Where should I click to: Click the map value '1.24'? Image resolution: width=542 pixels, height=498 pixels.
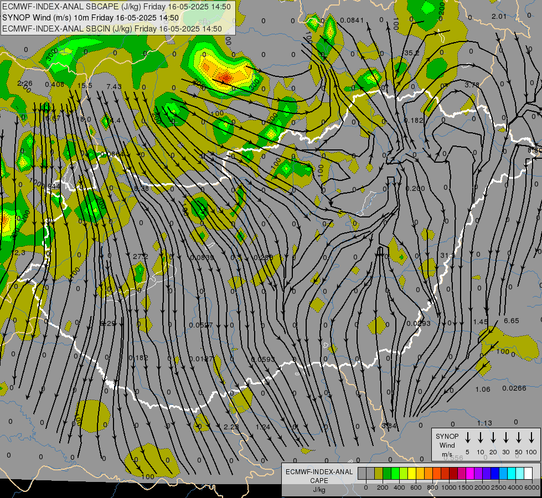point(263,427)
